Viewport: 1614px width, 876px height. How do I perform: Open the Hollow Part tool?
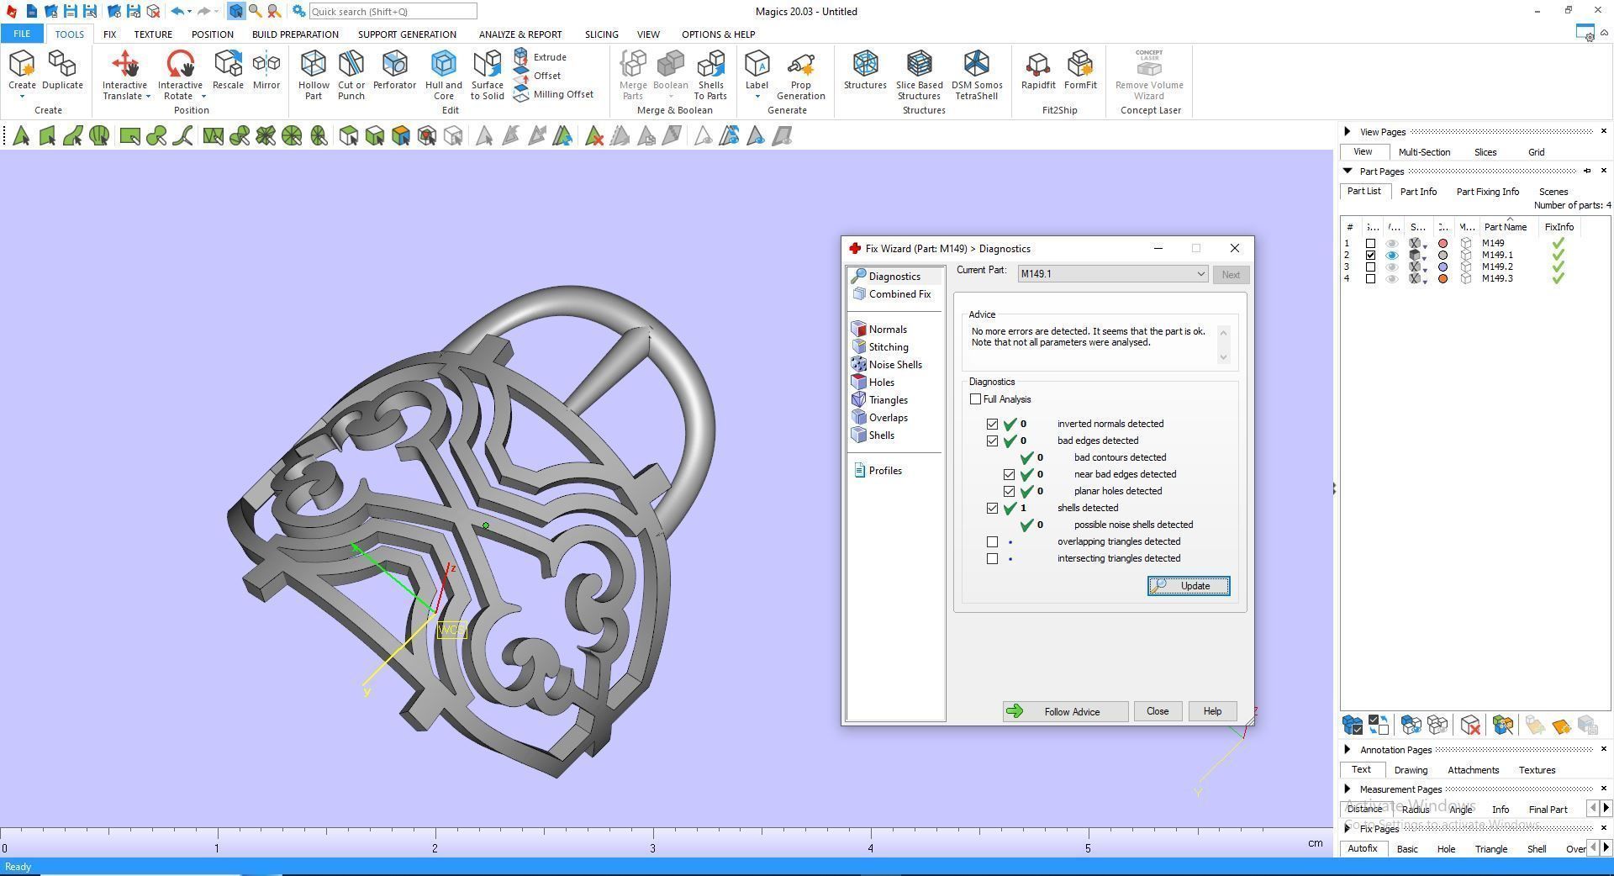click(314, 75)
